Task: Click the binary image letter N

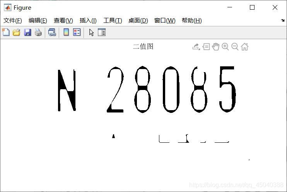Action: [67, 90]
